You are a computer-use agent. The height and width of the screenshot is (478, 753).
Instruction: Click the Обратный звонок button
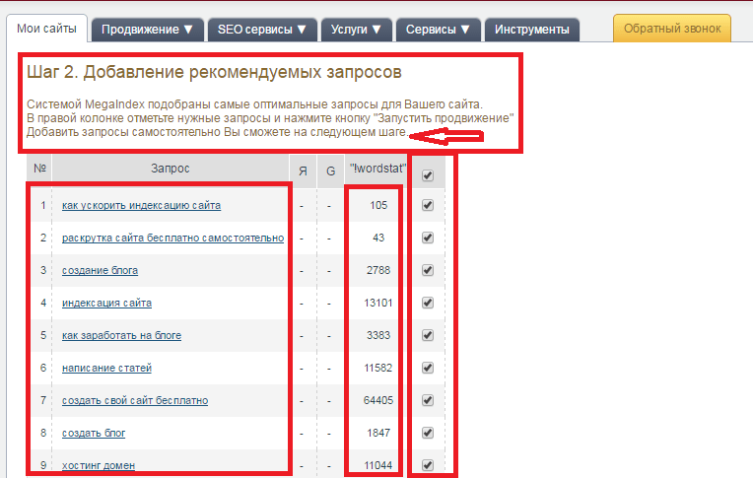672,29
